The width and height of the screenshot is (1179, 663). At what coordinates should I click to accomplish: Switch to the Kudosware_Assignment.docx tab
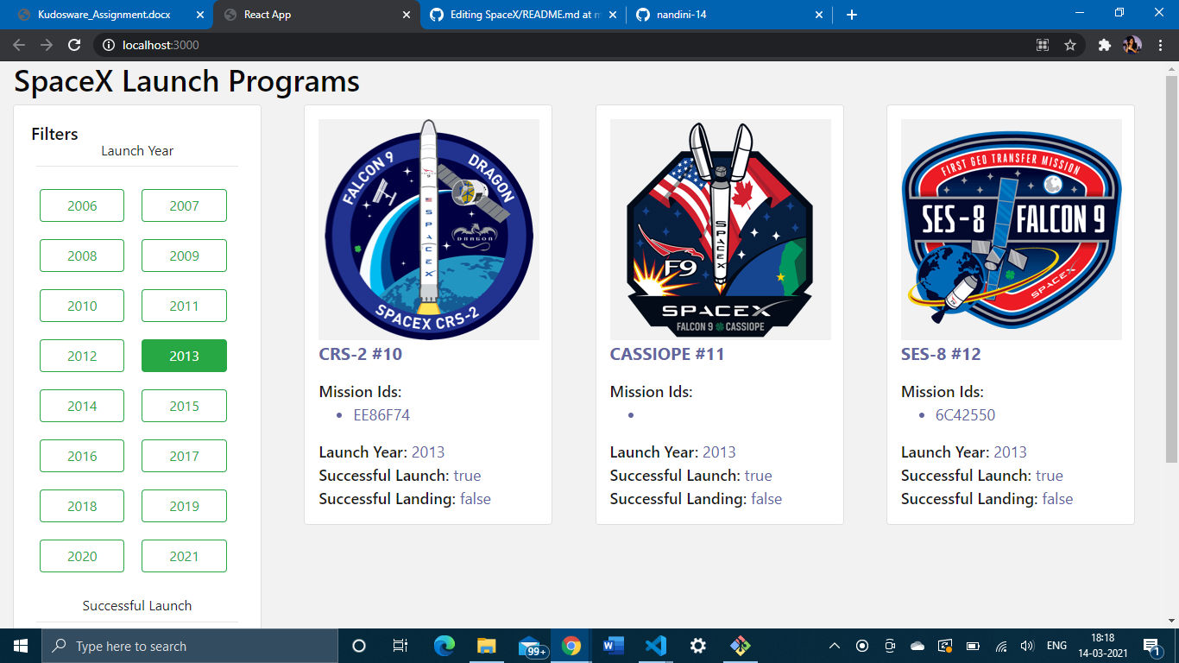(105, 15)
